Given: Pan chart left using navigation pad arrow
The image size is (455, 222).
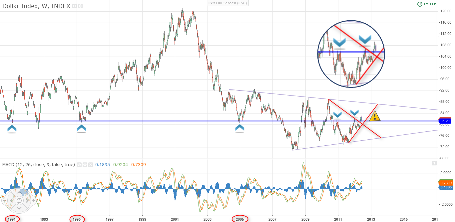Looking at the screenshot, I should click(11, 200).
